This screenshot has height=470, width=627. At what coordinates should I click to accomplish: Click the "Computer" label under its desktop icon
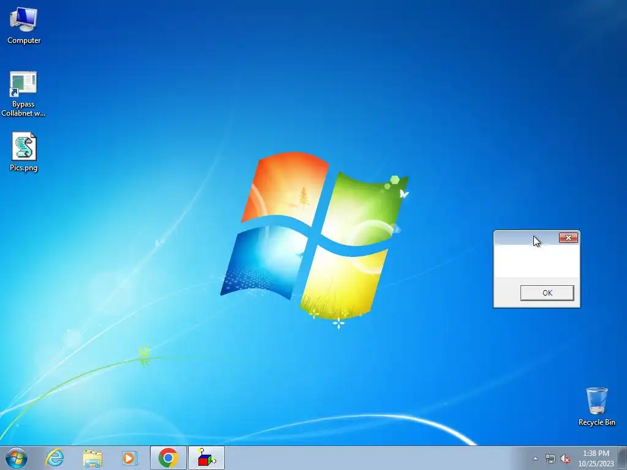pyautogui.click(x=24, y=40)
